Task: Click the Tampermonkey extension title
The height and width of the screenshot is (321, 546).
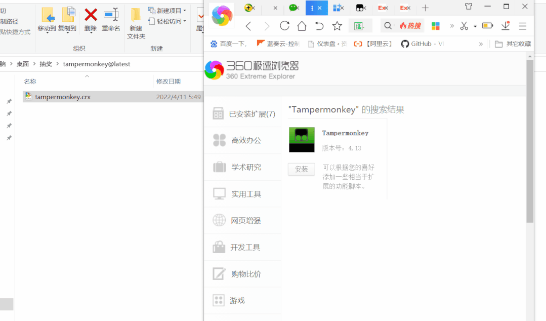Action: [345, 133]
